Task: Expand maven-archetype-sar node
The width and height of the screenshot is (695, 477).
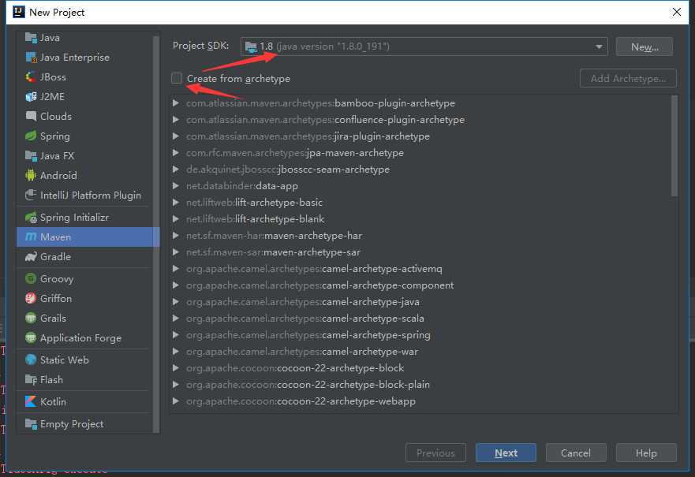Action: (175, 252)
